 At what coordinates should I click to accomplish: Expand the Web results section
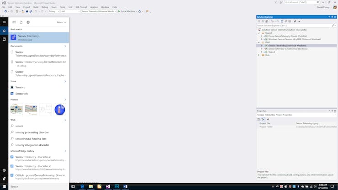tap(65, 120)
